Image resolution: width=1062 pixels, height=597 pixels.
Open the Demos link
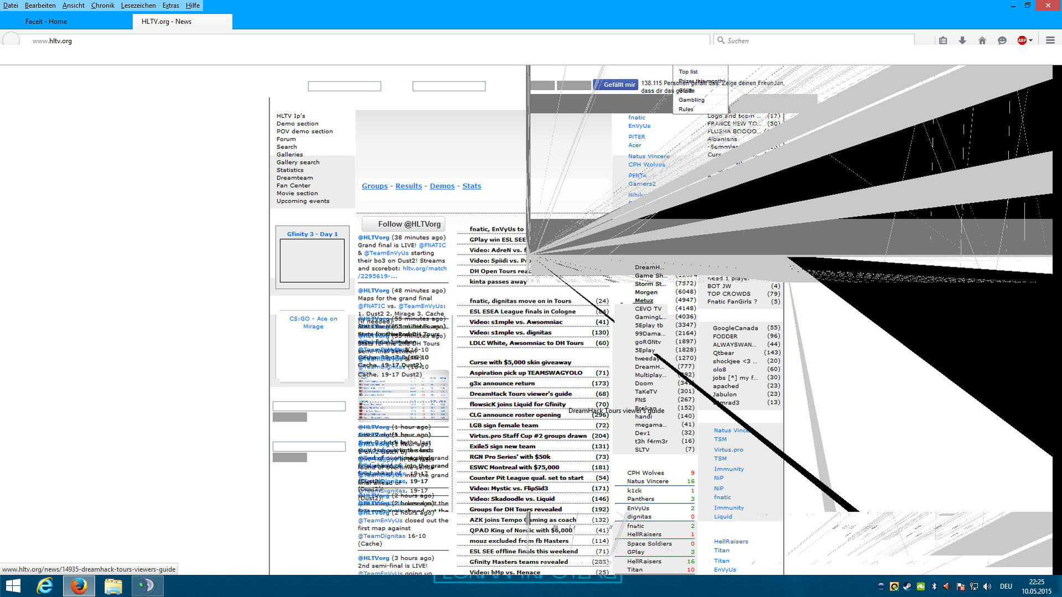(x=442, y=186)
